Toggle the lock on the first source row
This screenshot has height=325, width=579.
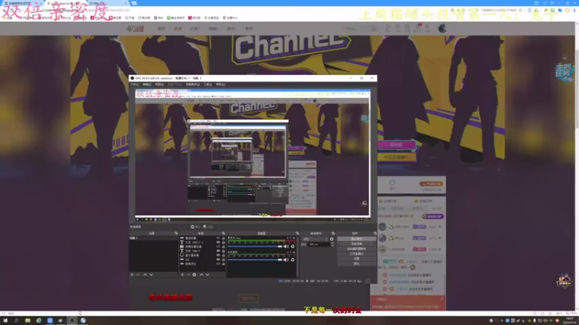coord(223,238)
